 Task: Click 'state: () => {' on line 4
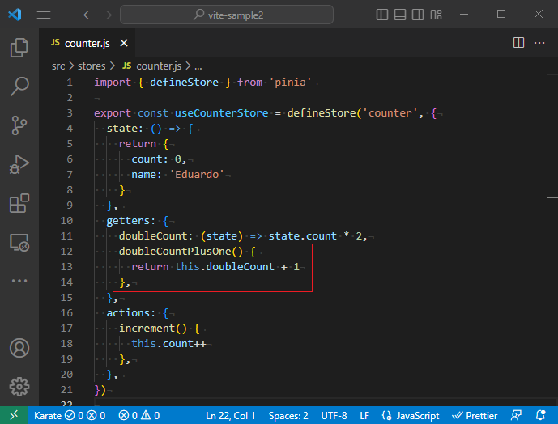150,129
